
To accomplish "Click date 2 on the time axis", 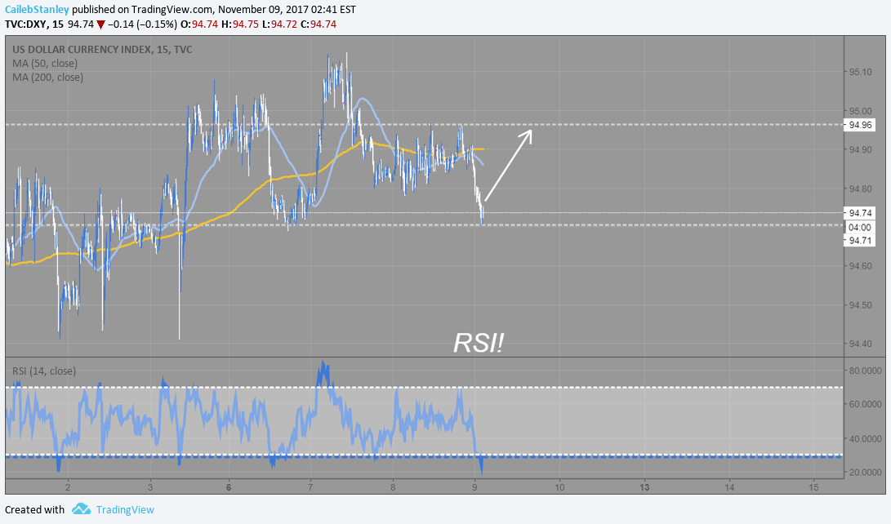I will [68, 487].
